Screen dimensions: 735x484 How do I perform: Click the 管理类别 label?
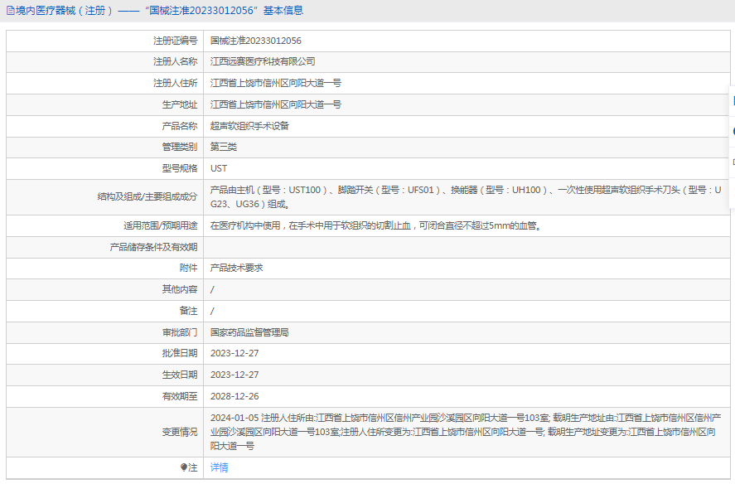coord(180,148)
